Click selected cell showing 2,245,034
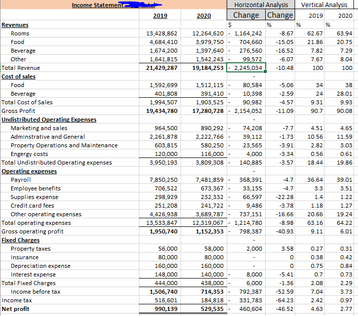358x316 pixels. (x=246, y=68)
